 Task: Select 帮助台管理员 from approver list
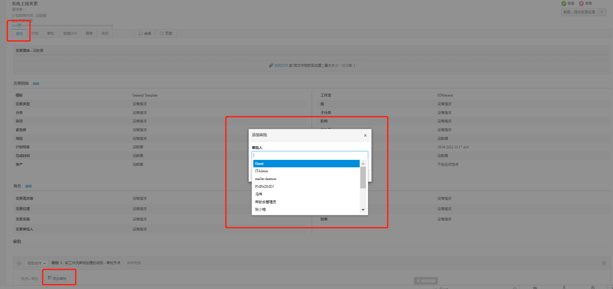[306, 202]
